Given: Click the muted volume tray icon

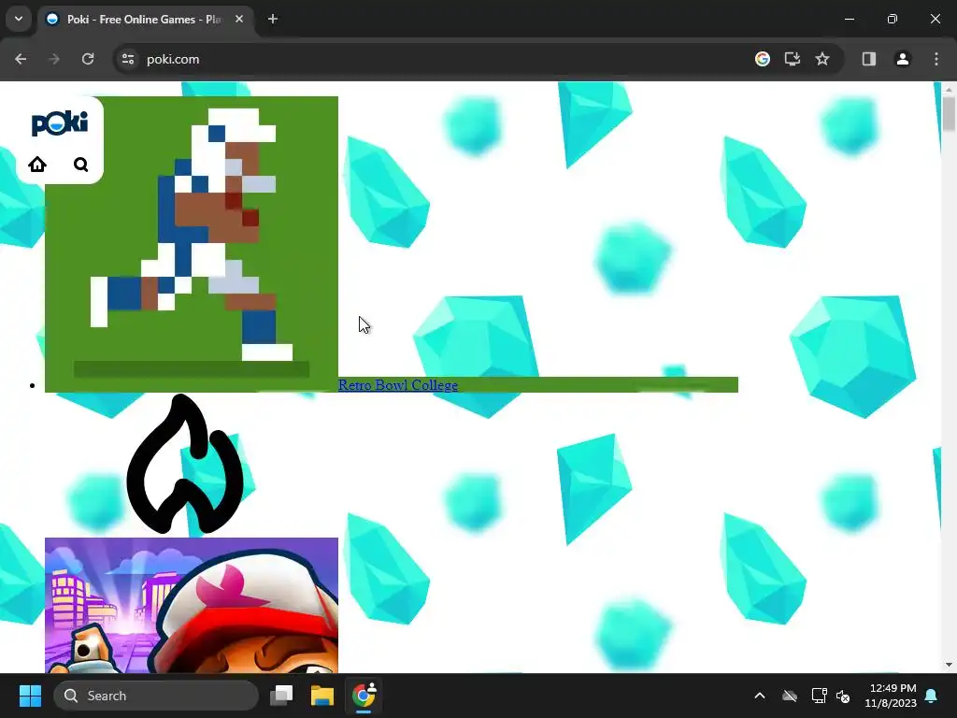Looking at the screenshot, I should coord(844,696).
